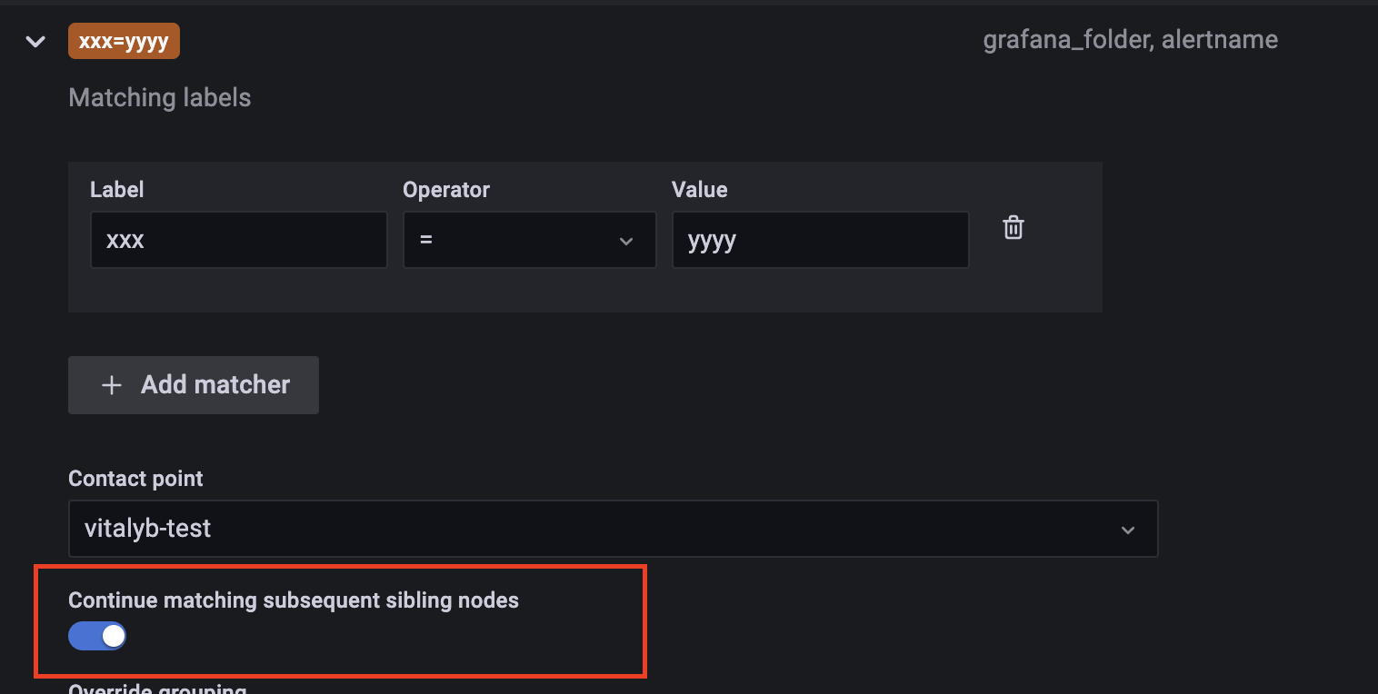Click the Add matcher button
Image resolution: width=1378 pixels, height=694 pixels.
point(194,385)
